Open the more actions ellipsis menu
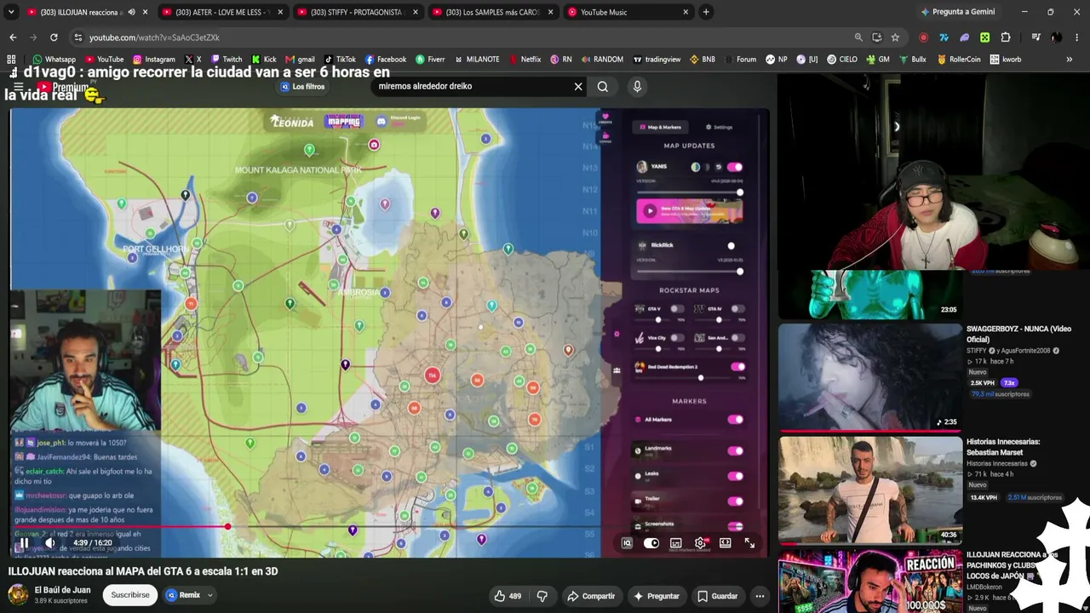 [760, 596]
